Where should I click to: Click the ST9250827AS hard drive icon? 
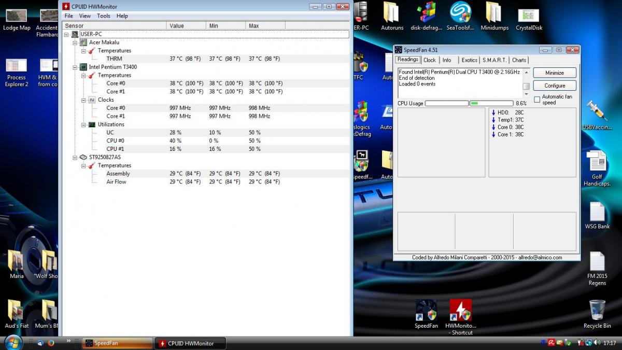point(83,157)
